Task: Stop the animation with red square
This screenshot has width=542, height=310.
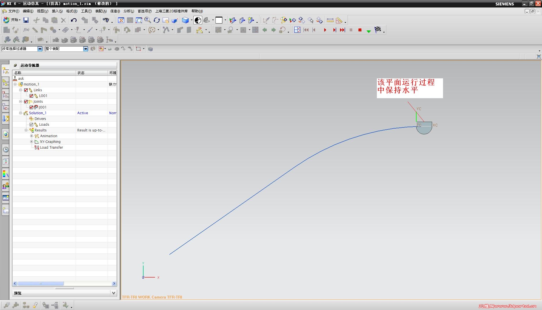Action: click(x=360, y=30)
